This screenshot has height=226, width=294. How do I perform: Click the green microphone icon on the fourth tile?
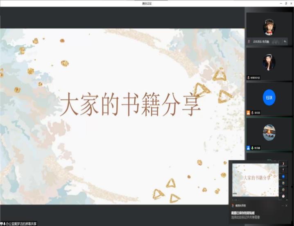point(253,148)
